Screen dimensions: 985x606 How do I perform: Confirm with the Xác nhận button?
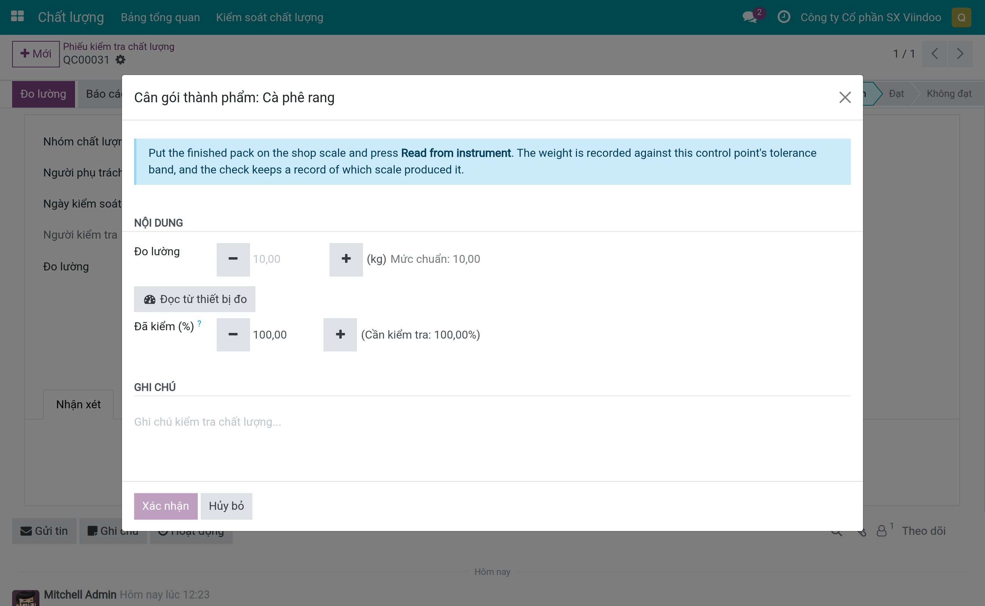(166, 506)
